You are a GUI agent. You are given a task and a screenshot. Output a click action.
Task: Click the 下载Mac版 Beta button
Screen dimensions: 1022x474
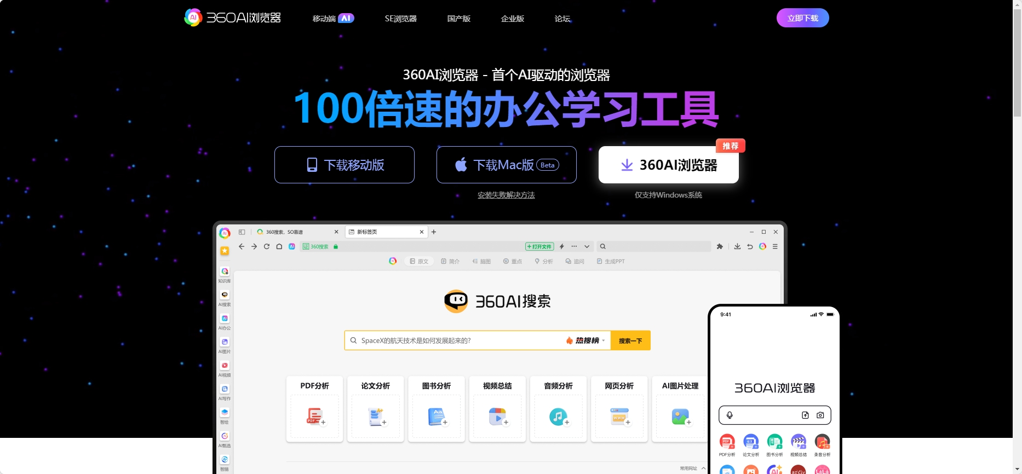pos(506,165)
